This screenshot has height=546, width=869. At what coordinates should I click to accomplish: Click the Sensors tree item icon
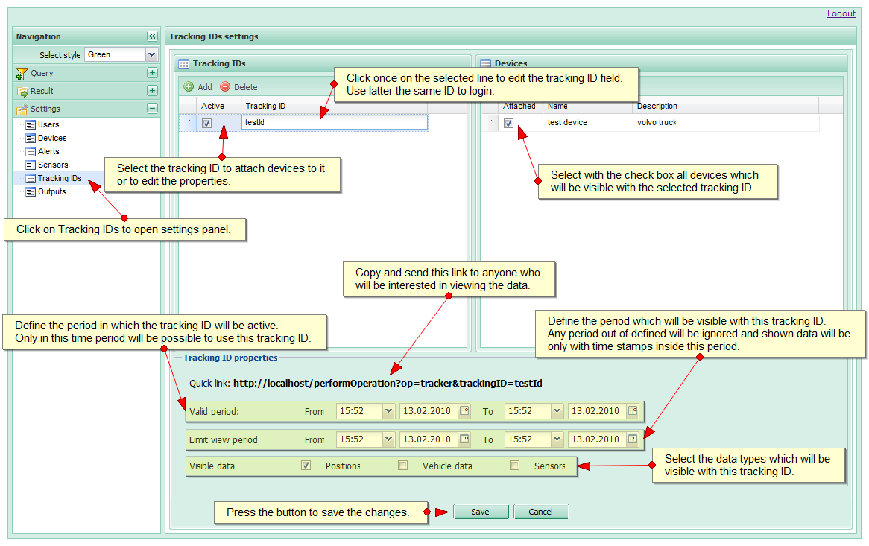tap(31, 165)
